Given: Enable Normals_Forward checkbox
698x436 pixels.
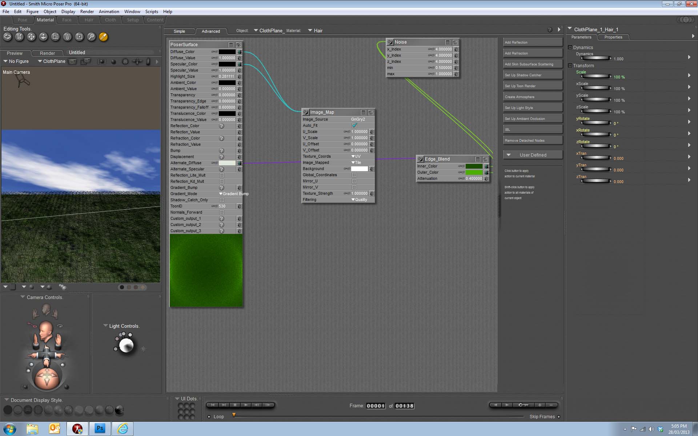Looking at the screenshot, I should pyautogui.click(x=222, y=212).
